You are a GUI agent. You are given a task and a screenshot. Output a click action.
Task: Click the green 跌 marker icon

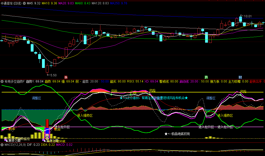(206, 77)
